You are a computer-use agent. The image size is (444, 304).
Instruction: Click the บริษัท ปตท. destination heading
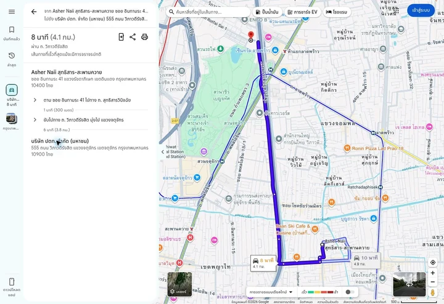click(x=60, y=141)
